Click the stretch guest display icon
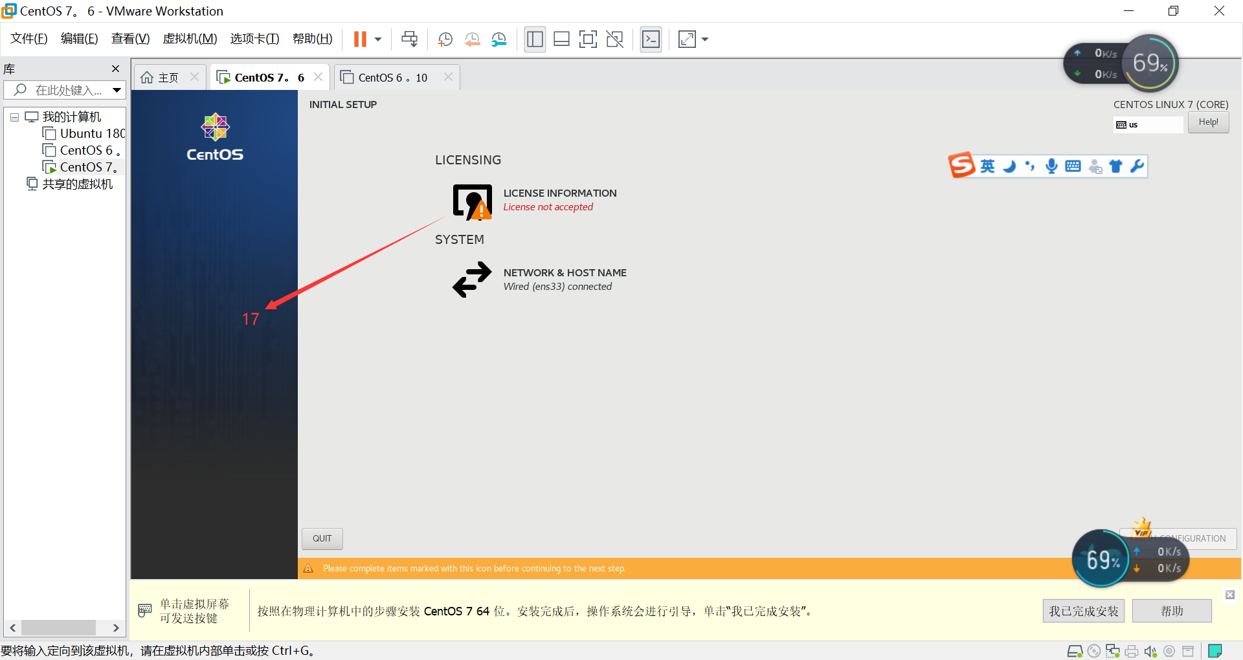This screenshot has height=660, width=1243. tap(687, 39)
